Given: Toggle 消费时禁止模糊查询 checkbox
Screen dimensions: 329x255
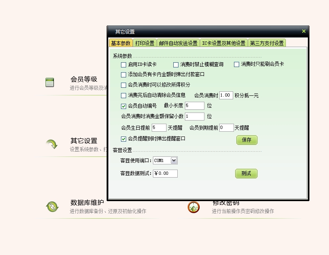Looking at the screenshot, I should pos(176,65).
